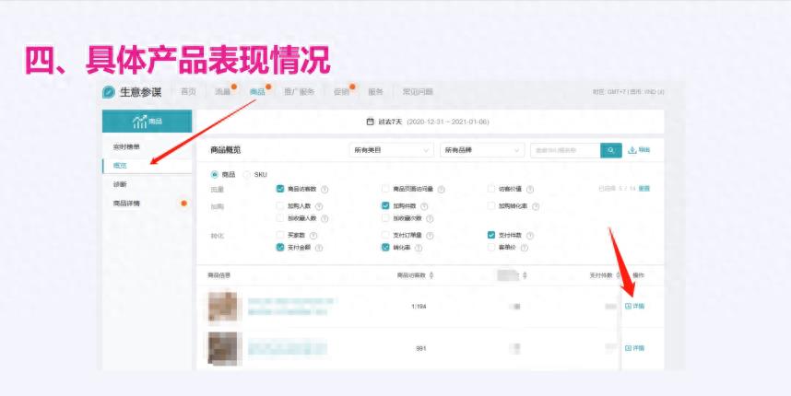Click the orange dot beside 商品详情
791x396 pixels.
(183, 204)
